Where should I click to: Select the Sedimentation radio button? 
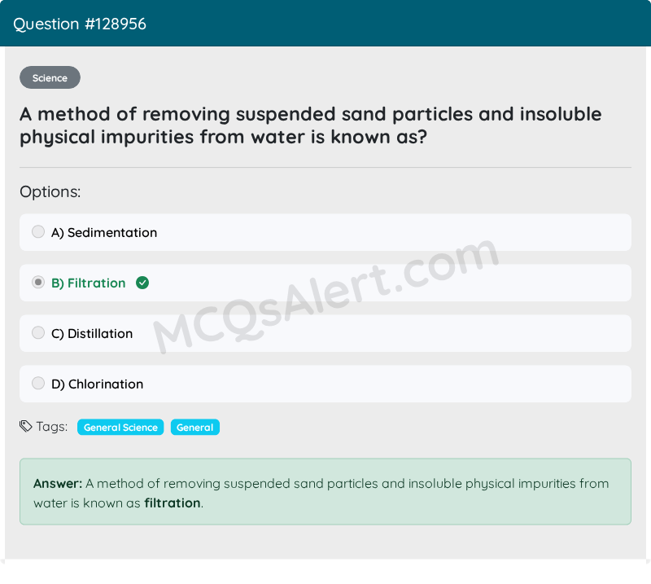38,232
